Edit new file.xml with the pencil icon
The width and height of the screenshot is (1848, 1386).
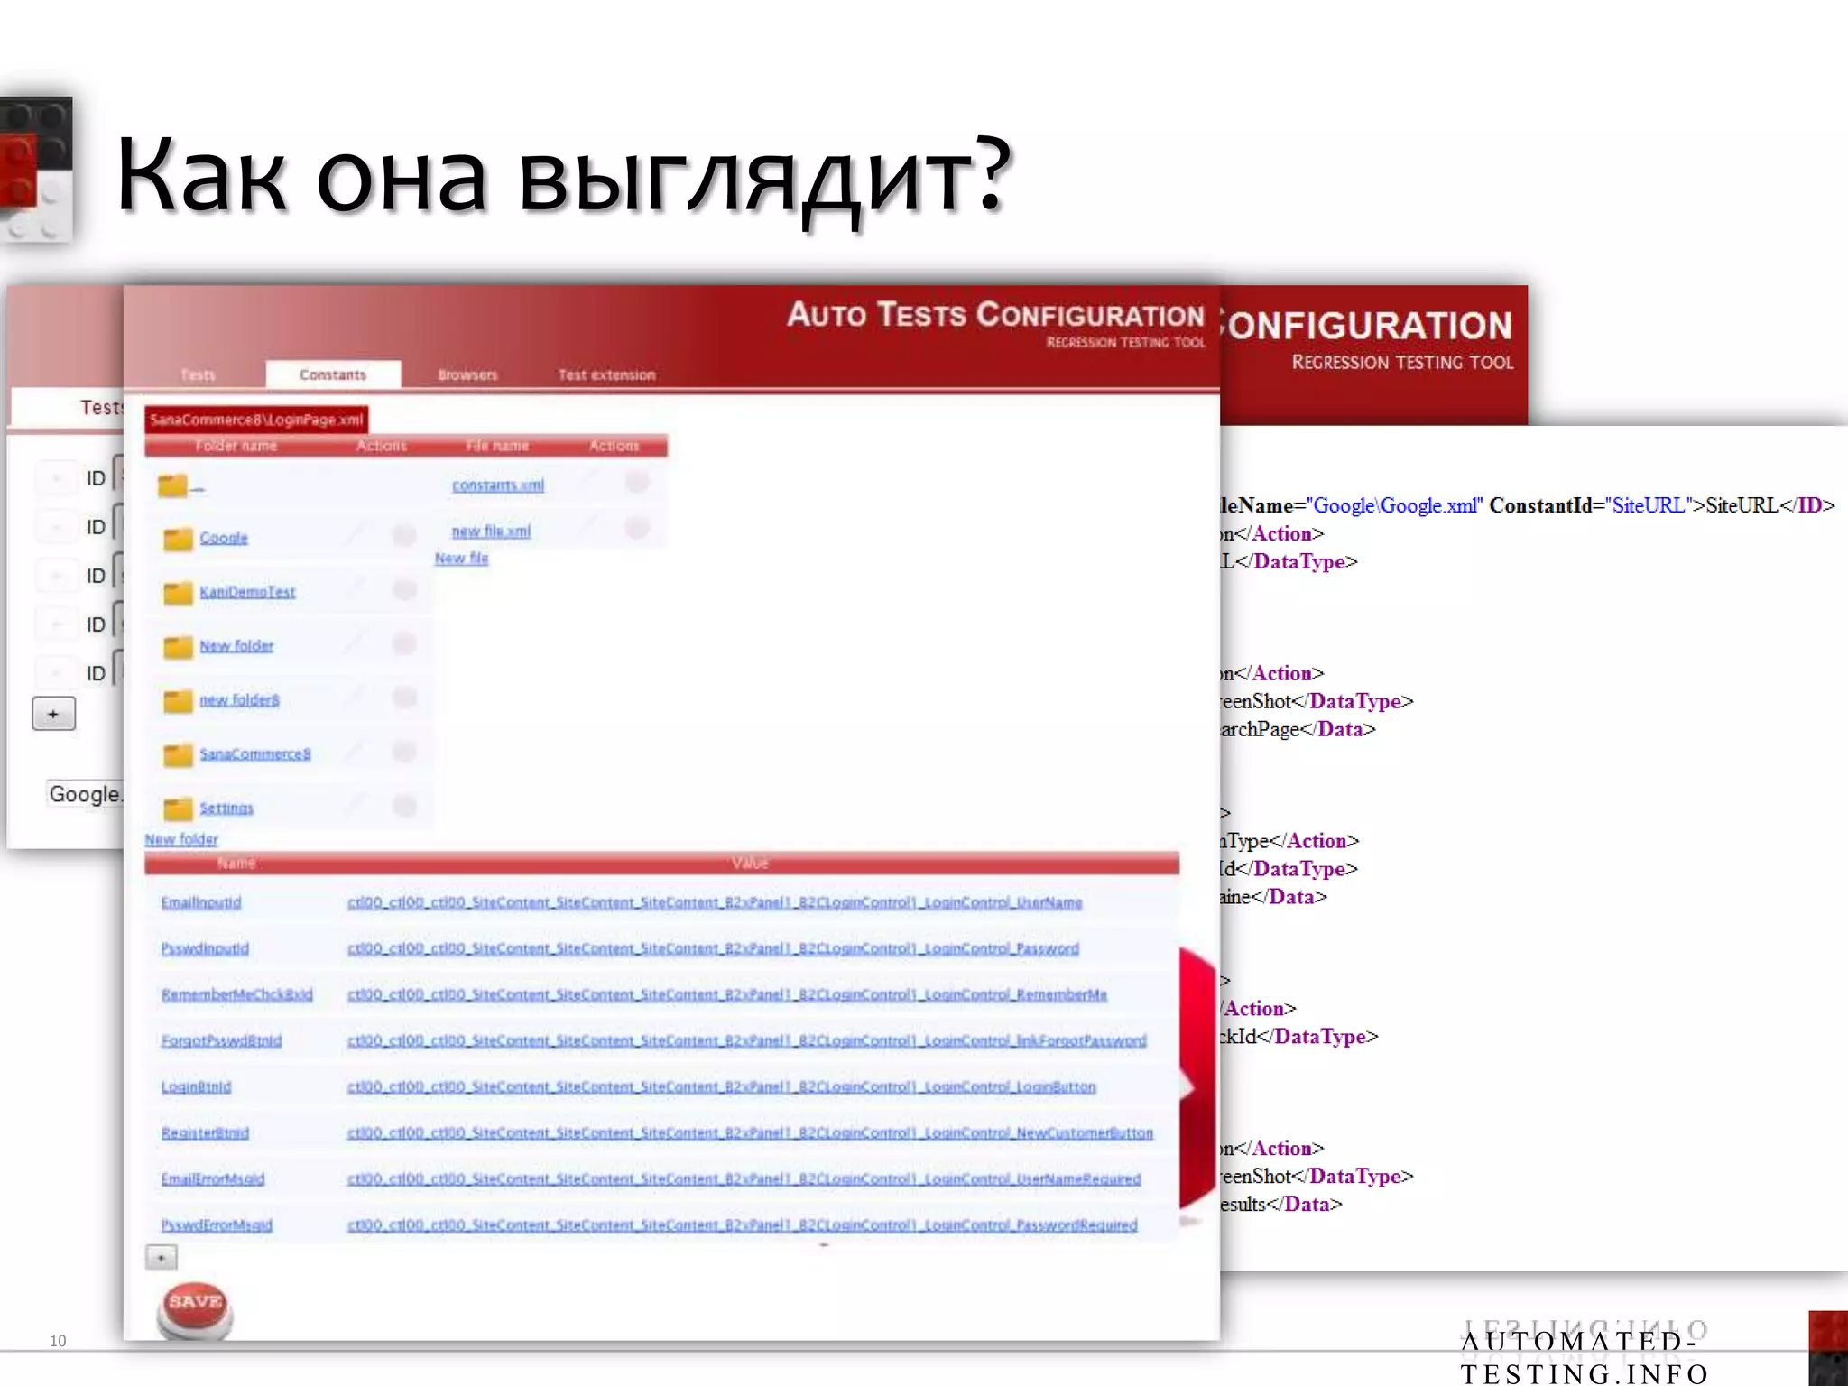point(589,528)
